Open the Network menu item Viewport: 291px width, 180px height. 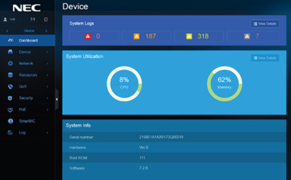click(27, 64)
